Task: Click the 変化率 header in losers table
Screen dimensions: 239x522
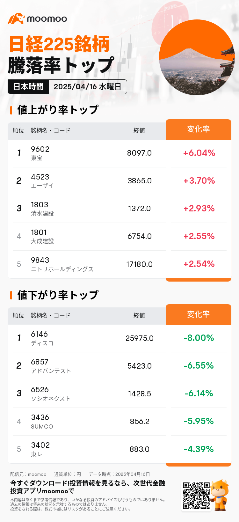Action: click(x=198, y=314)
